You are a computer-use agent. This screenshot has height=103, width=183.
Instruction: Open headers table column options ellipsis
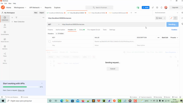(x=158, y=37)
